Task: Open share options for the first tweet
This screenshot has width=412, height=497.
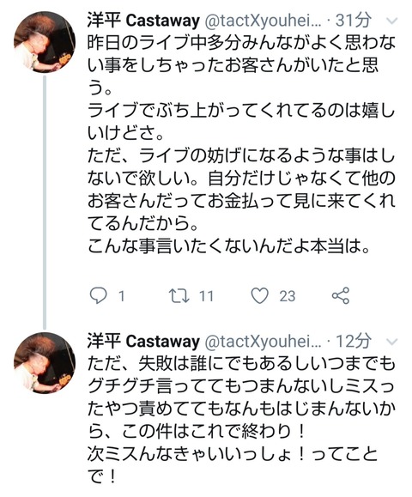Action: pyautogui.click(x=341, y=295)
